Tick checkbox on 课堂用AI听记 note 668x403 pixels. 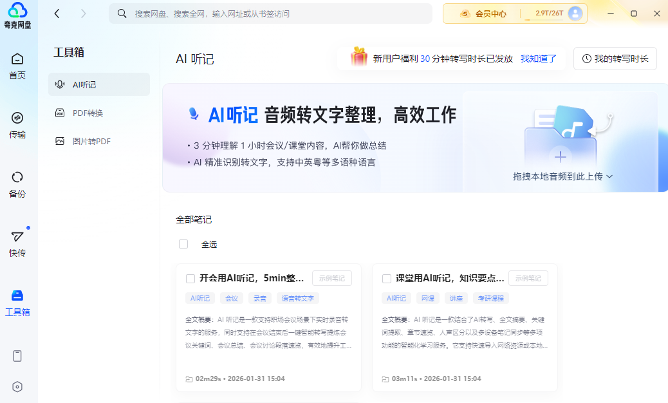click(x=387, y=279)
